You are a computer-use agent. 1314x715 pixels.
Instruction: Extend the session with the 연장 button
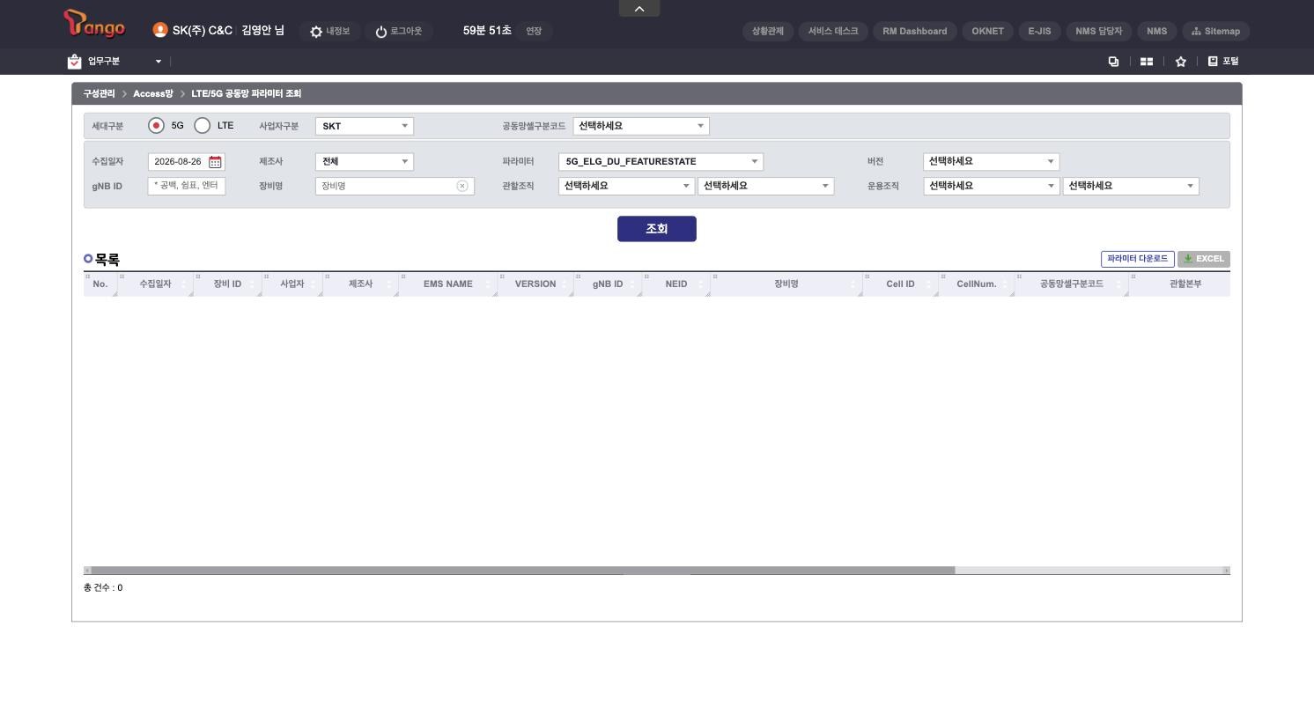pyautogui.click(x=534, y=32)
